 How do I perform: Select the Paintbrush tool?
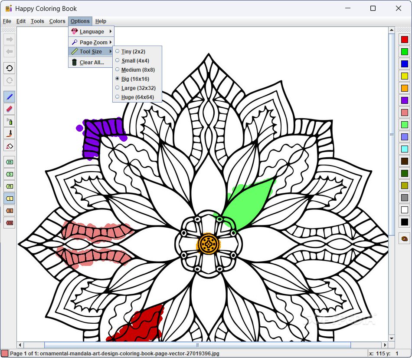click(x=10, y=133)
